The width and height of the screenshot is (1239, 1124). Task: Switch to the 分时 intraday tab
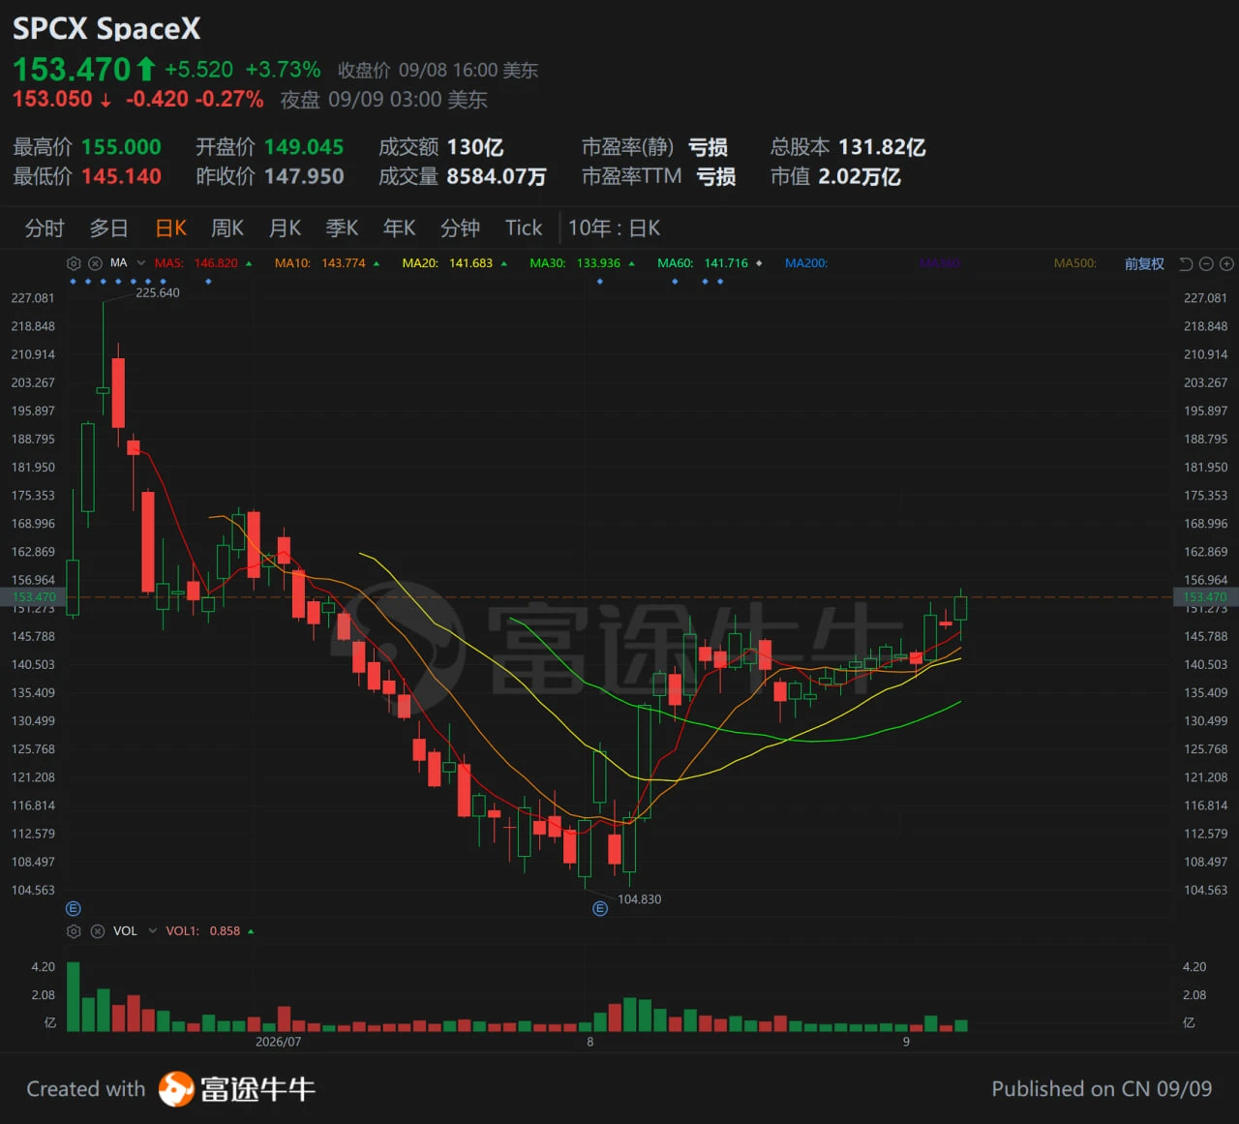(x=45, y=228)
